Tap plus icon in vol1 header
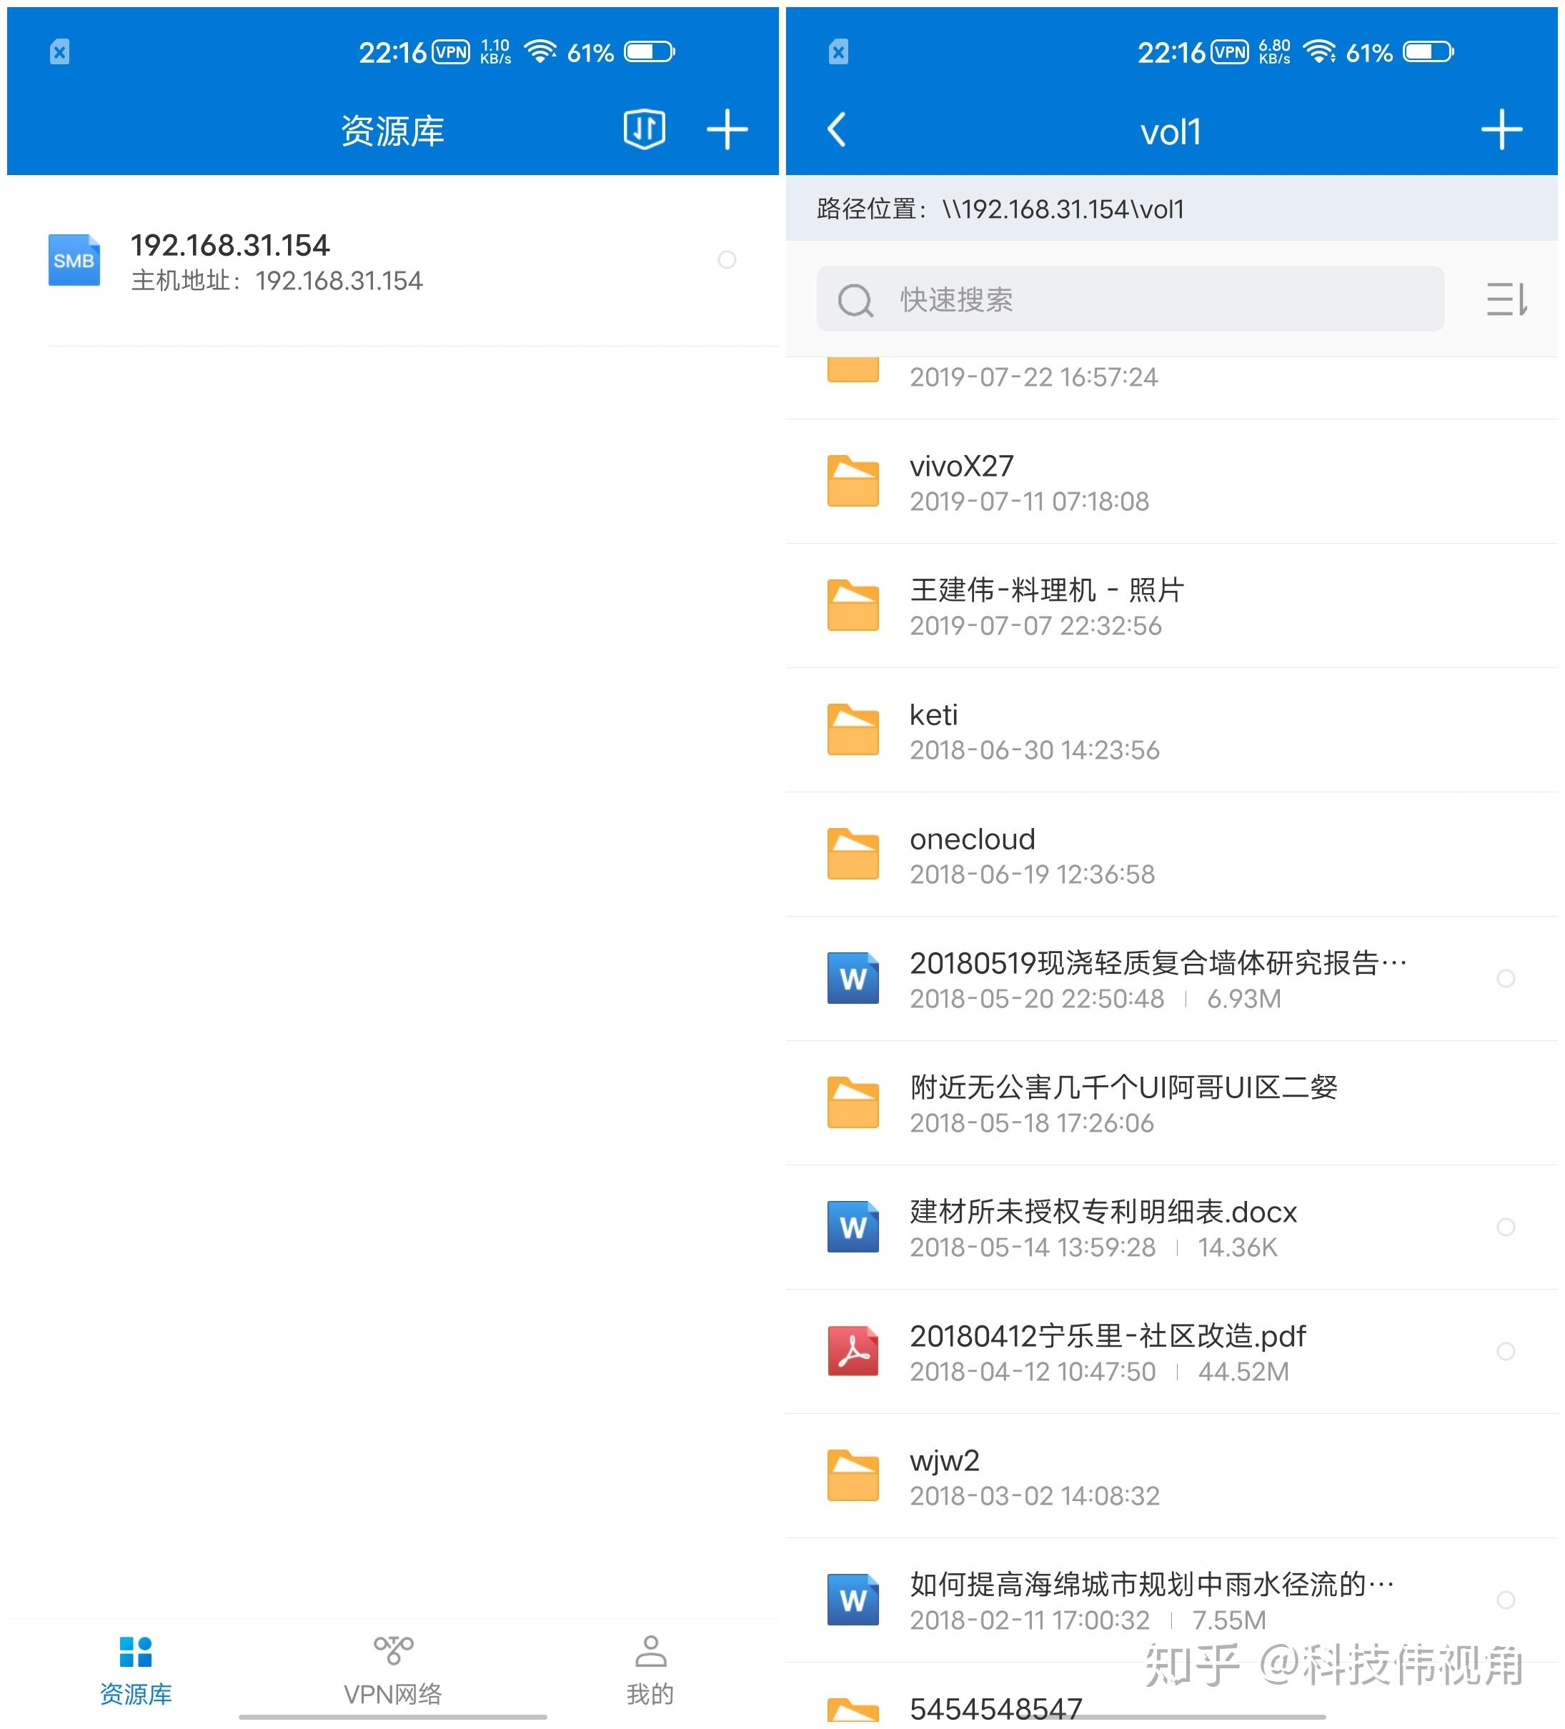 [x=1501, y=129]
